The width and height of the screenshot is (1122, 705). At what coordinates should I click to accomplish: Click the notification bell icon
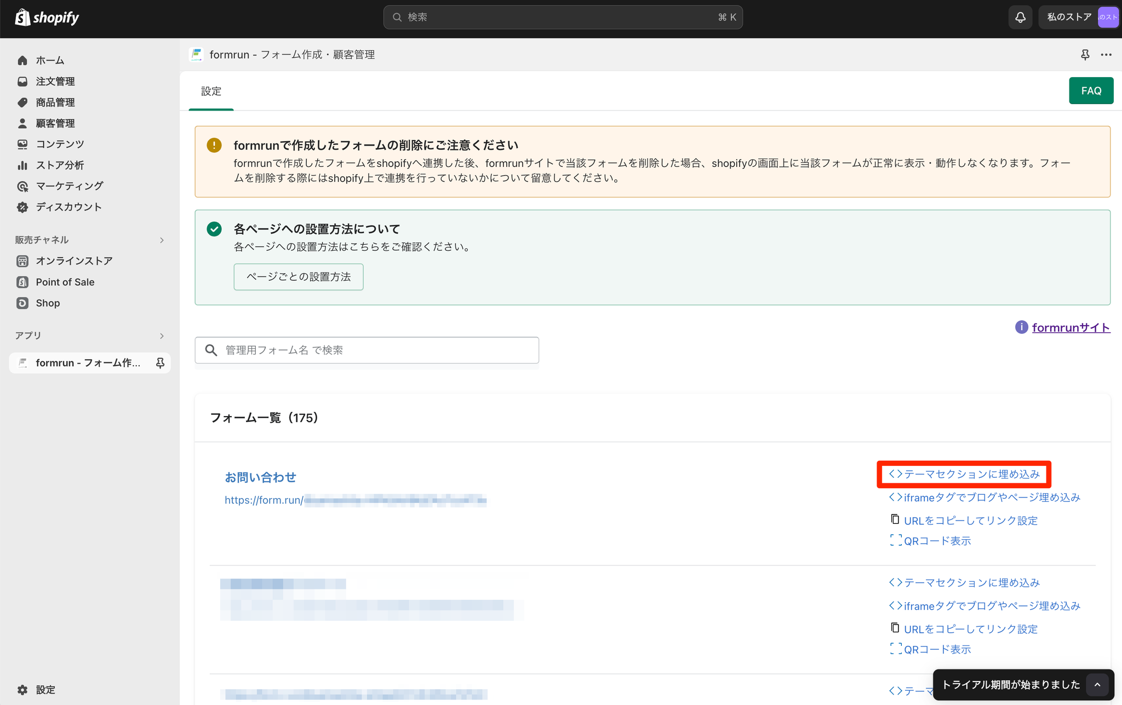[1020, 18]
